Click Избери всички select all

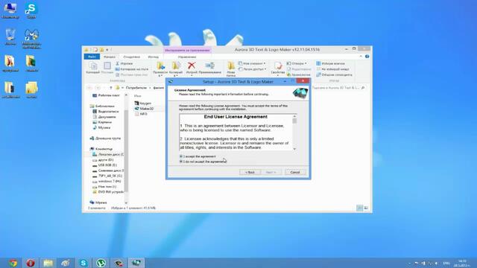pyautogui.click(x=330, y=63)
